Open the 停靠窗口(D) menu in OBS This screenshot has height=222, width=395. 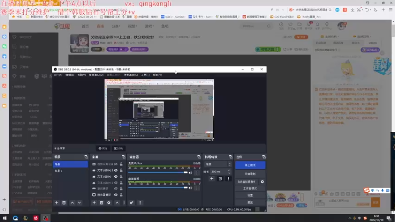click(96, 75)
